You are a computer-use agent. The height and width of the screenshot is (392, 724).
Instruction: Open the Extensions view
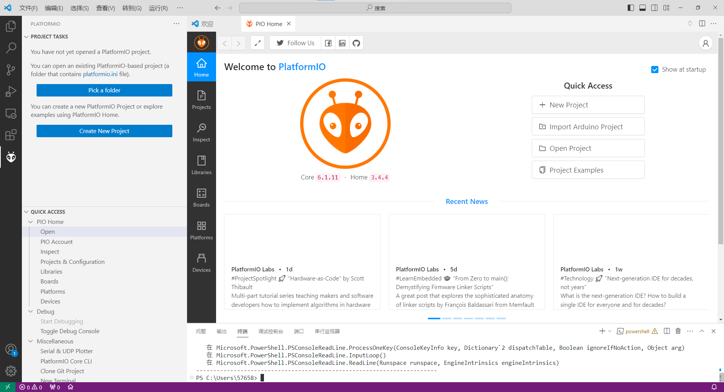point(11,135)
